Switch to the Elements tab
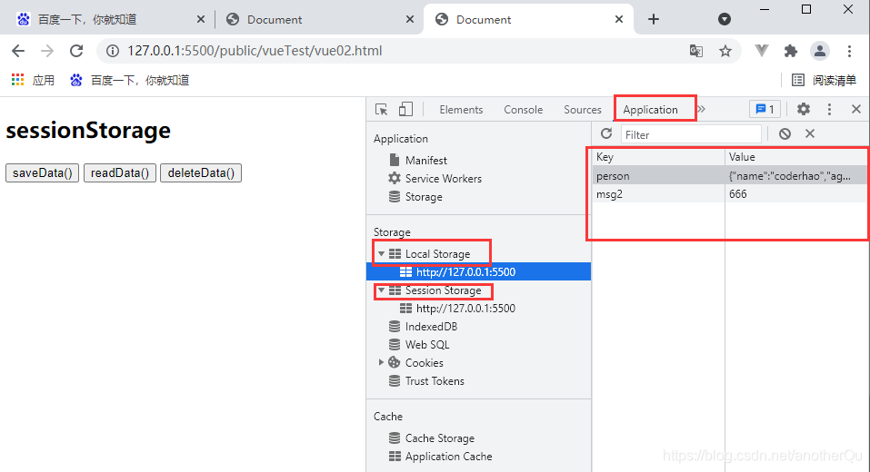Viewport: 870px width, 472px height. [x=461, y=110]
